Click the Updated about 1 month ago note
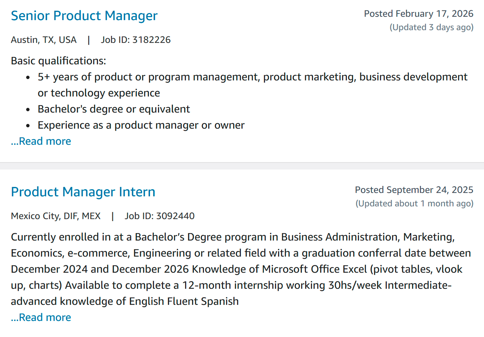Screen dimensions: 484x337 click(414, 203)
